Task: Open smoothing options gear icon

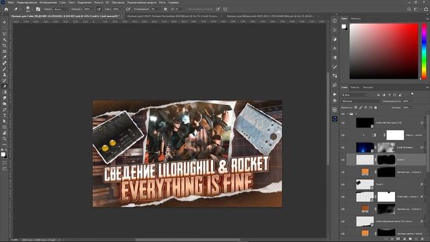Action: [x=165, y=9]
